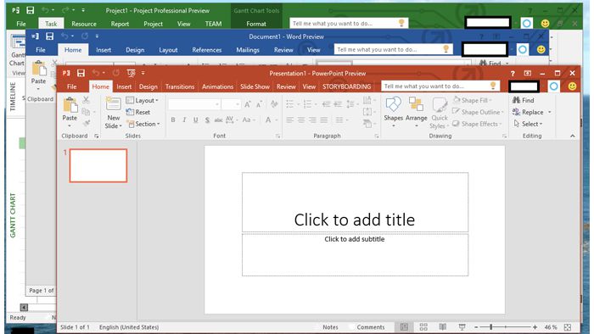Click to add title placeholder

(355, 202)
